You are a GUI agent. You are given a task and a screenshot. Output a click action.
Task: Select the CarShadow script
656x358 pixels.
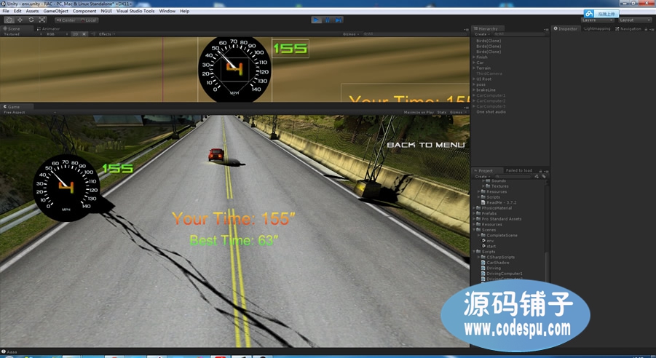click(495, 263)
